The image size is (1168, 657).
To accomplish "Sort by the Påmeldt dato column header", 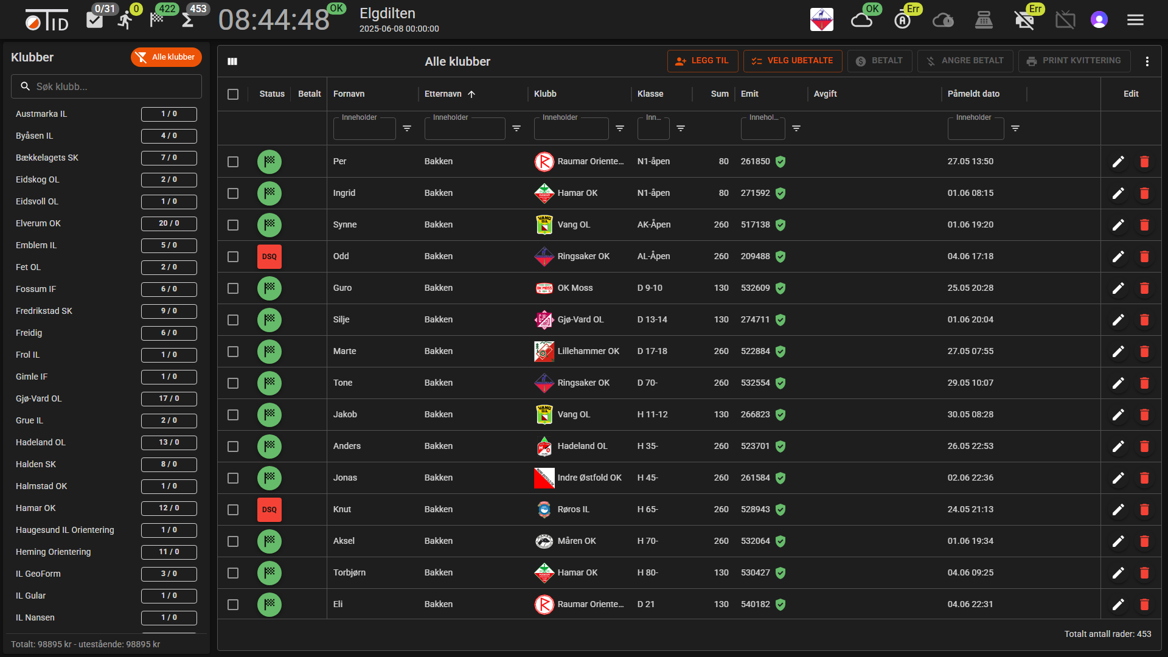I will pos(973,94).
